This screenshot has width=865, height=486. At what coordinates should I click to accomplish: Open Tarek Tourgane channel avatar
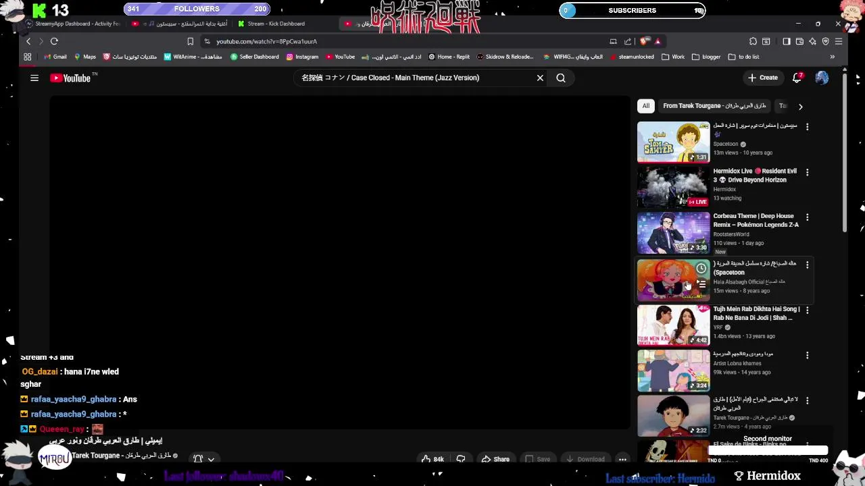[54, 458]
